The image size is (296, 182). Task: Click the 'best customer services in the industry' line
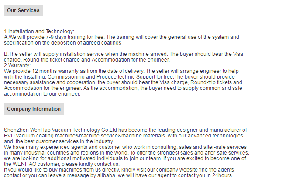coord(59,141)
